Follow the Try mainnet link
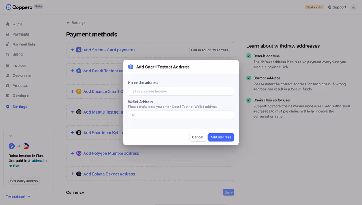Image resolution: width=362 pixels, height=205 pixels. (18, 196)
